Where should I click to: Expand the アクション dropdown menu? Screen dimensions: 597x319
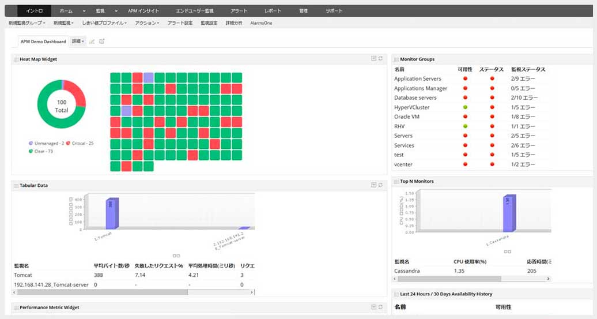pos(147,23)
